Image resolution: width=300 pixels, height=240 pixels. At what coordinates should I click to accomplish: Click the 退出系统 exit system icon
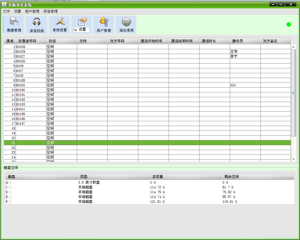[126, 25]
